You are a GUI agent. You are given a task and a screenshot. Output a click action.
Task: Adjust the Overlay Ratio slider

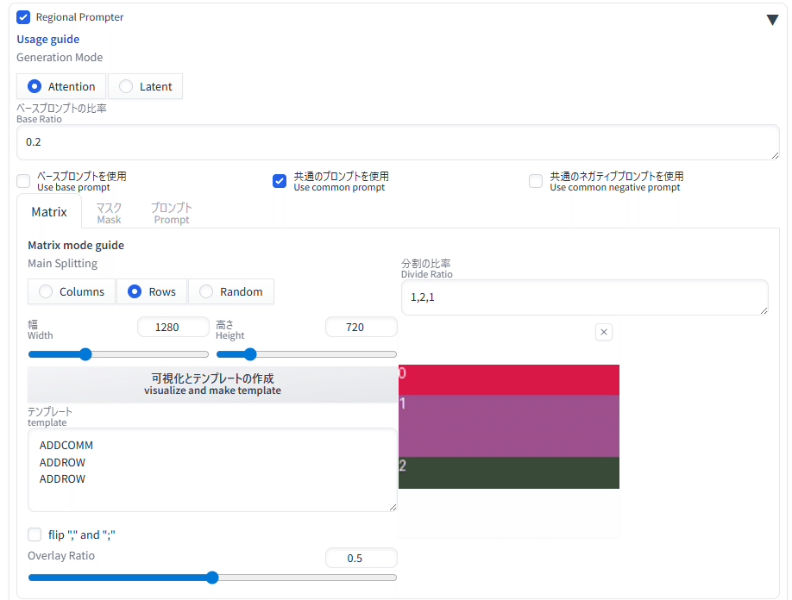click(x=212, y=578)
